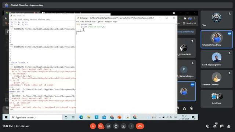The height and width of the screenshot is (132, 235).
Task: Open File menu in IDLE Shell window
Action: click(x=11, y=19)
